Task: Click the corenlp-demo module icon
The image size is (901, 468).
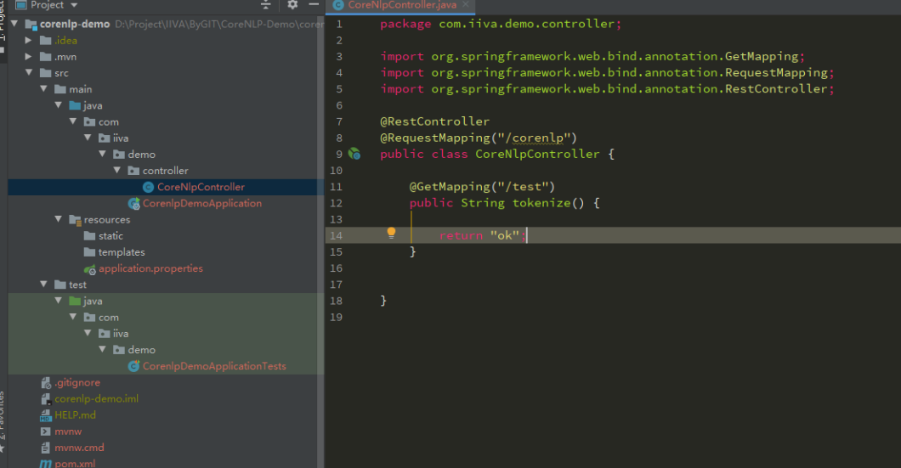Action: tap(31, 24)
